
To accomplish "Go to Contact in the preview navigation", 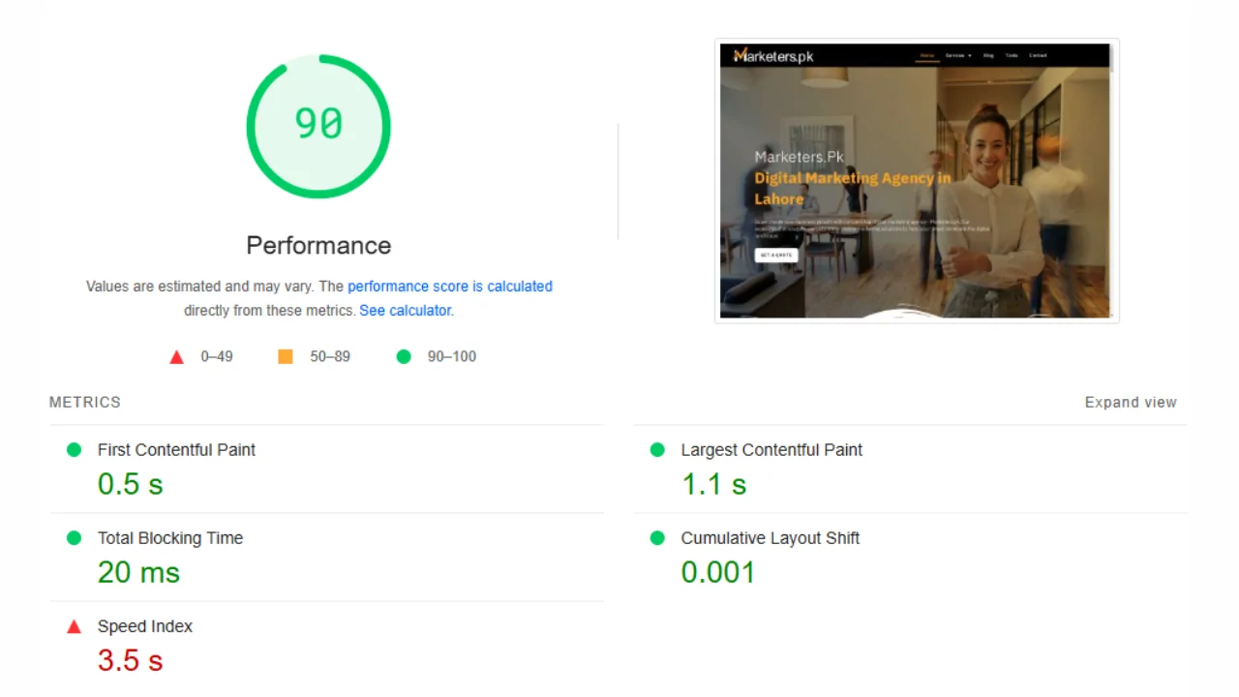I will click(x=1038, y=56).
